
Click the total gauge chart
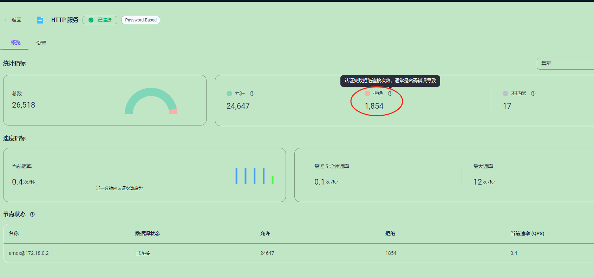pos(151,101)
